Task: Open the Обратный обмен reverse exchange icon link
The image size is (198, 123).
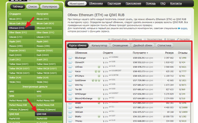Action: [117, 39]
